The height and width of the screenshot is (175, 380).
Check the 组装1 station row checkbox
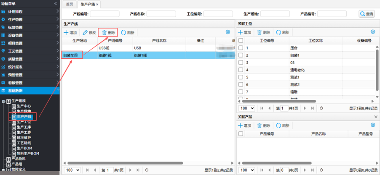tap(241, 55)
